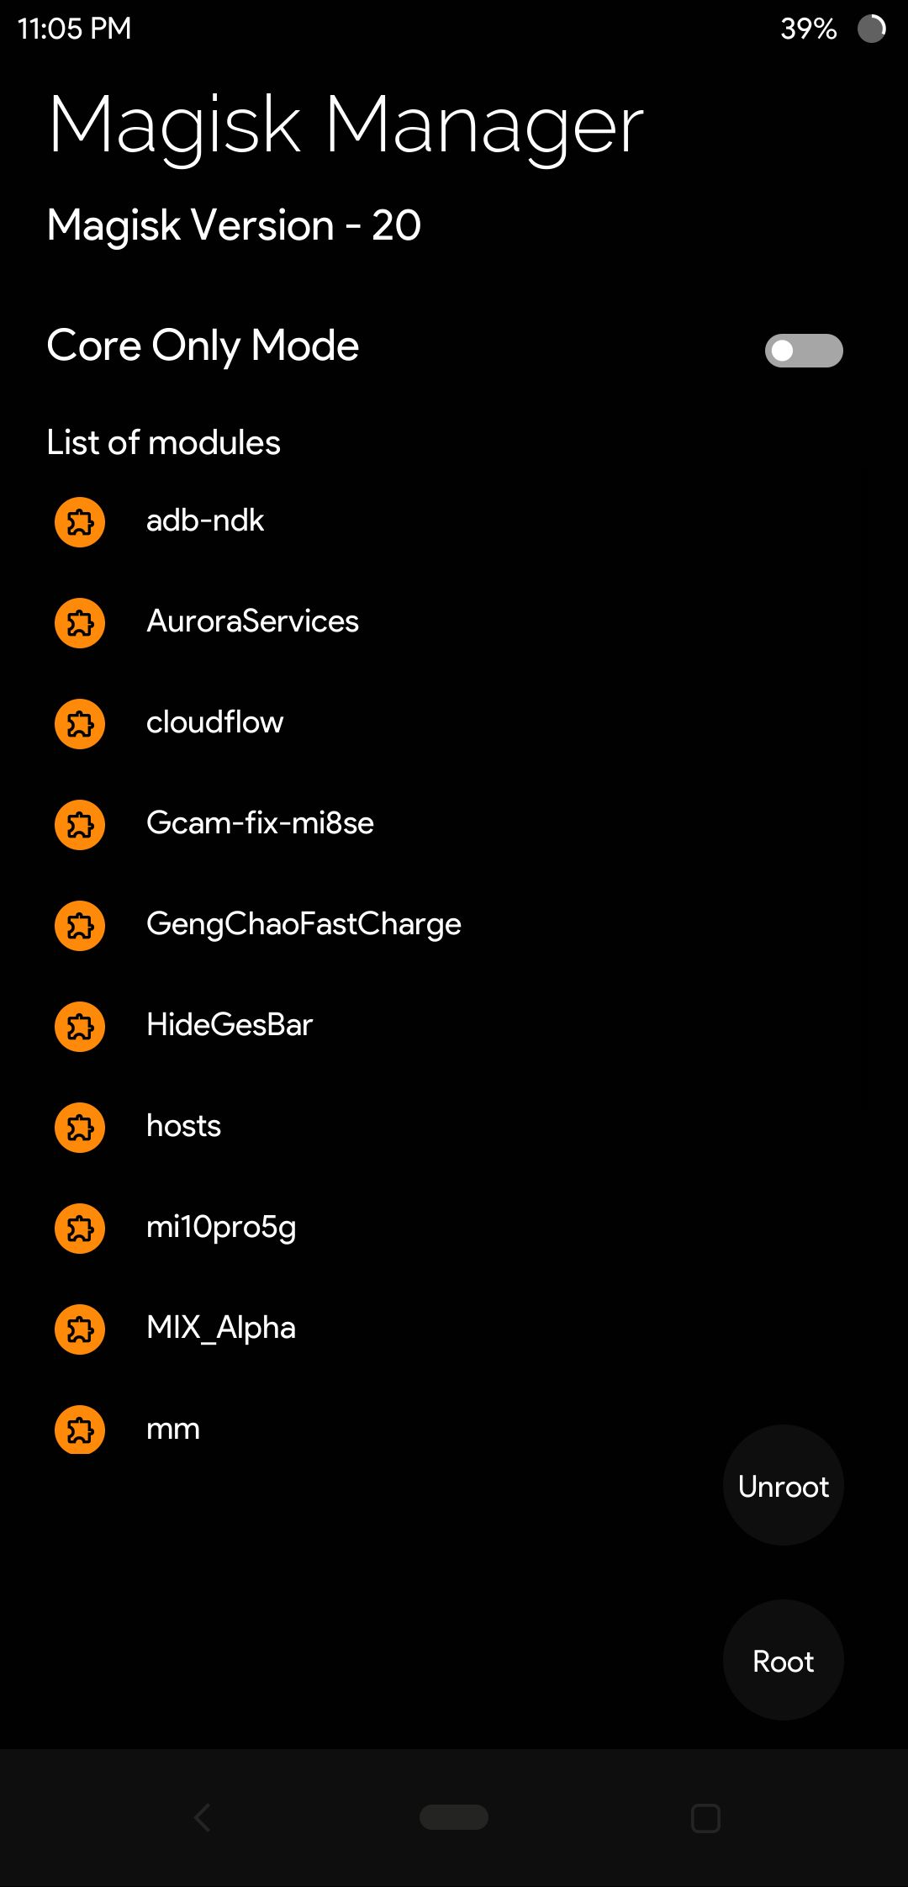Open recent apps square button
Viewport: 908px width, 1887px height.
pos(705,1818)
